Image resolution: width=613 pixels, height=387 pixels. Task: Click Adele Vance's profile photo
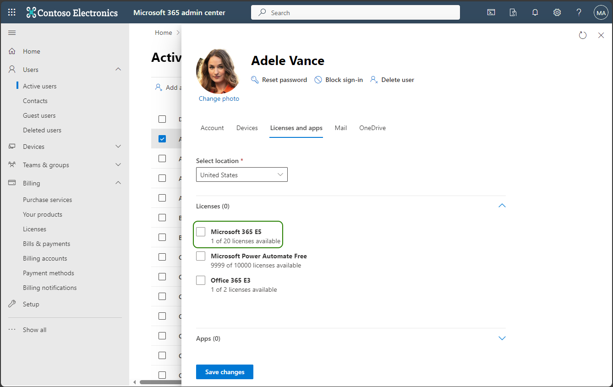(x=219, y=71)
